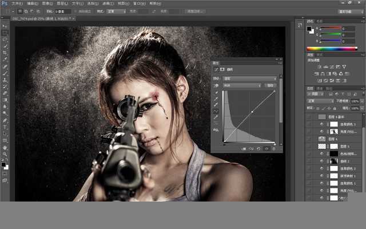
Task: Open the marquee style dropdown in options bar
Action: (116, 11)
